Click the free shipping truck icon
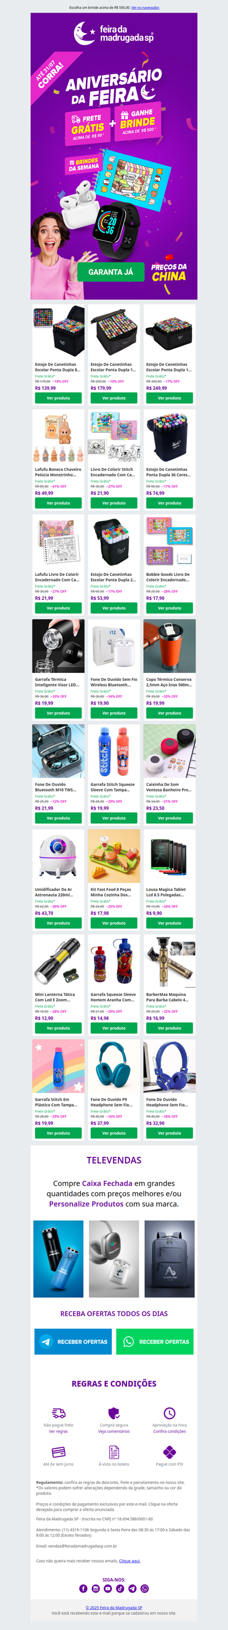 [x=58, y=1413]
